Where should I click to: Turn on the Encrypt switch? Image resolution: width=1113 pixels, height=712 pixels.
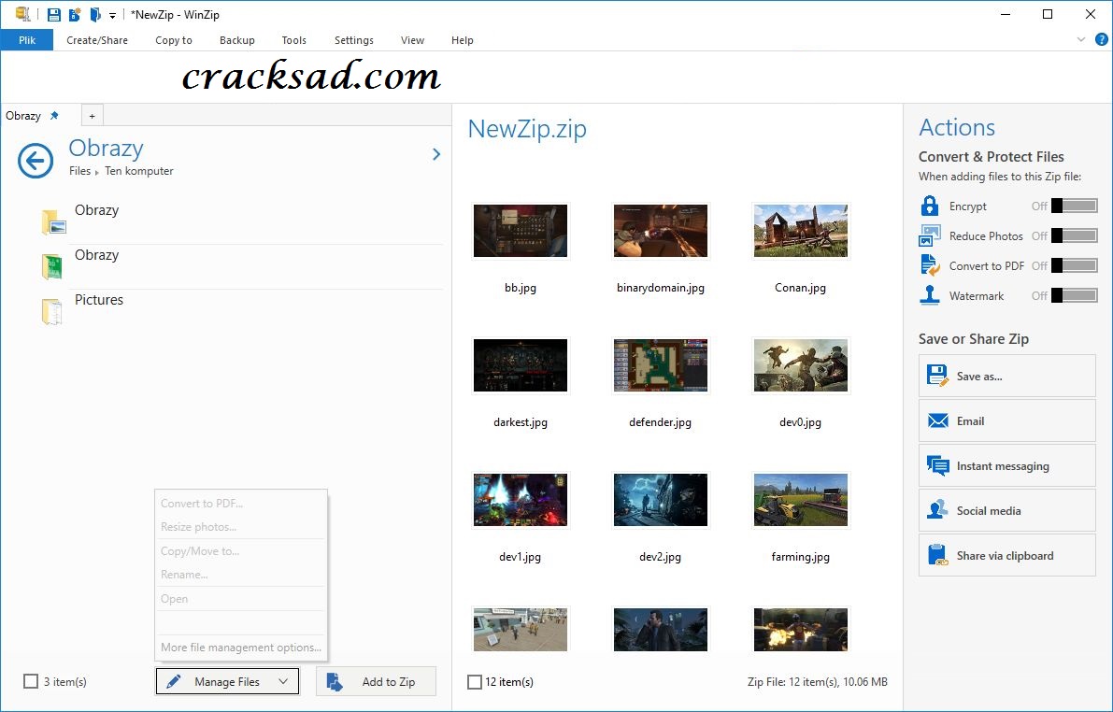click(x=1074, y=206)
